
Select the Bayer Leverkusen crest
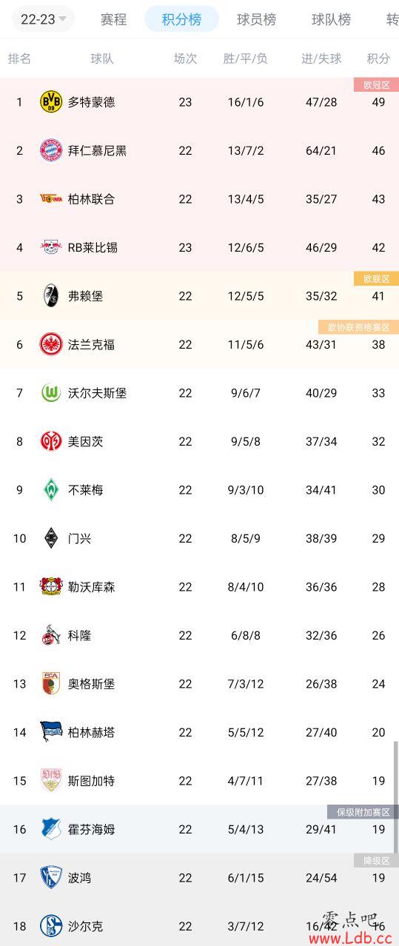[x=51, y=587]
